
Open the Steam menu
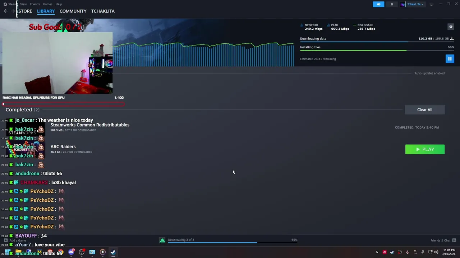(x=11, y=4)
